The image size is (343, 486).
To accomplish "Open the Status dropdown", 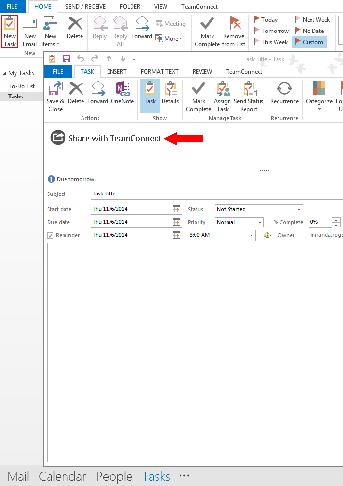I will click(x=299, y=209).
